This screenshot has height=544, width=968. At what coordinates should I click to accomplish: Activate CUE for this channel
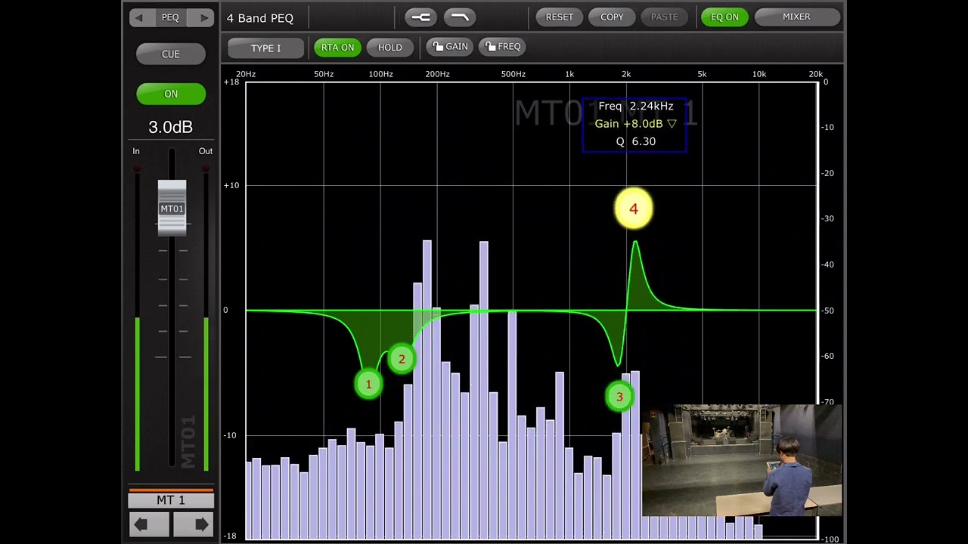click(171, 54)
